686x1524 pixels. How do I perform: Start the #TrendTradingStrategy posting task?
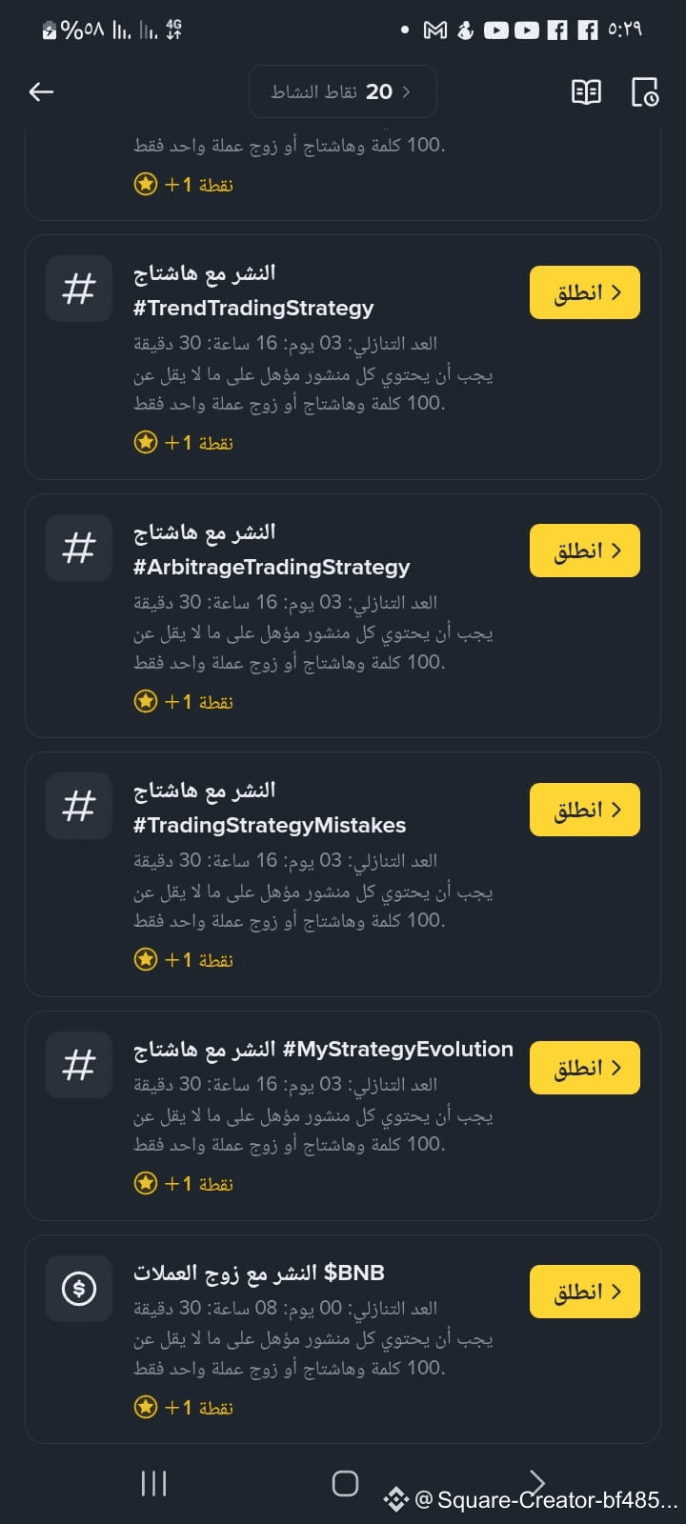tap(584, 292)
